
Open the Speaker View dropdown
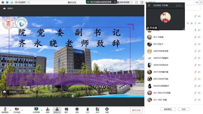point(125,2)
